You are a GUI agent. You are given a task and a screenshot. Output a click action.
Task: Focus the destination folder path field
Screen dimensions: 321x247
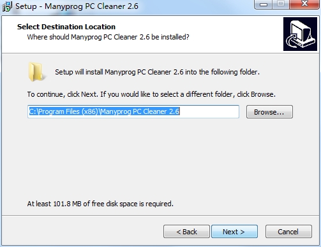pyautogui.click(x=133, y=111)
